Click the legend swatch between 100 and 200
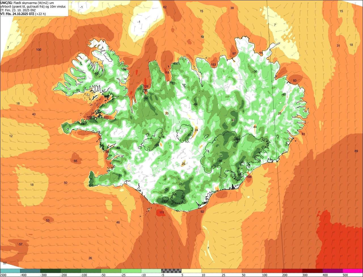Image resolution: width=363 pixels, height=277 pixels. (272, 270)
